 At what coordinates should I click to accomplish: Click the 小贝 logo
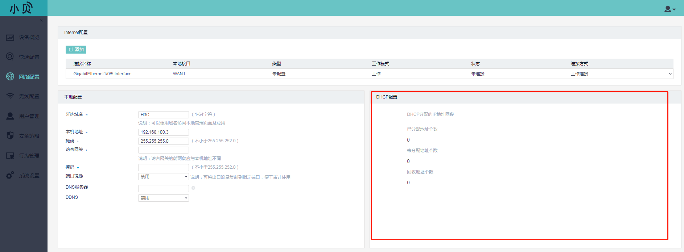click(x=21, y=8)
